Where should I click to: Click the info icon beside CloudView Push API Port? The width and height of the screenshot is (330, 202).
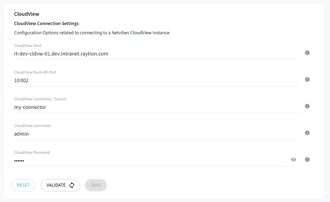point(307,79)
